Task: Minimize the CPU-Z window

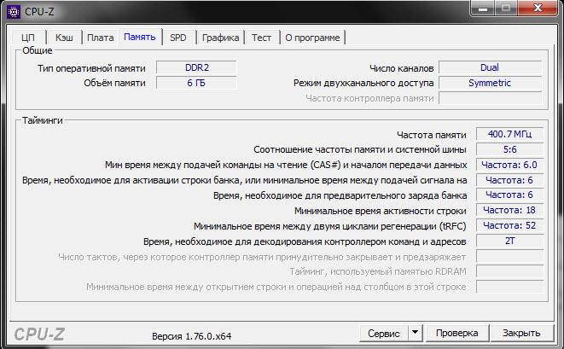Action: (482, 9)
